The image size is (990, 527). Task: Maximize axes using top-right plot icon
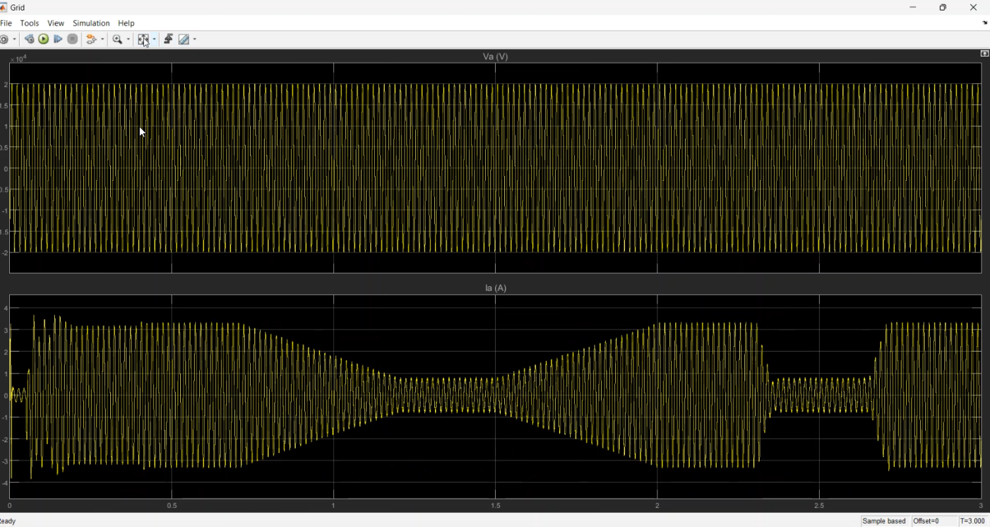984,53
